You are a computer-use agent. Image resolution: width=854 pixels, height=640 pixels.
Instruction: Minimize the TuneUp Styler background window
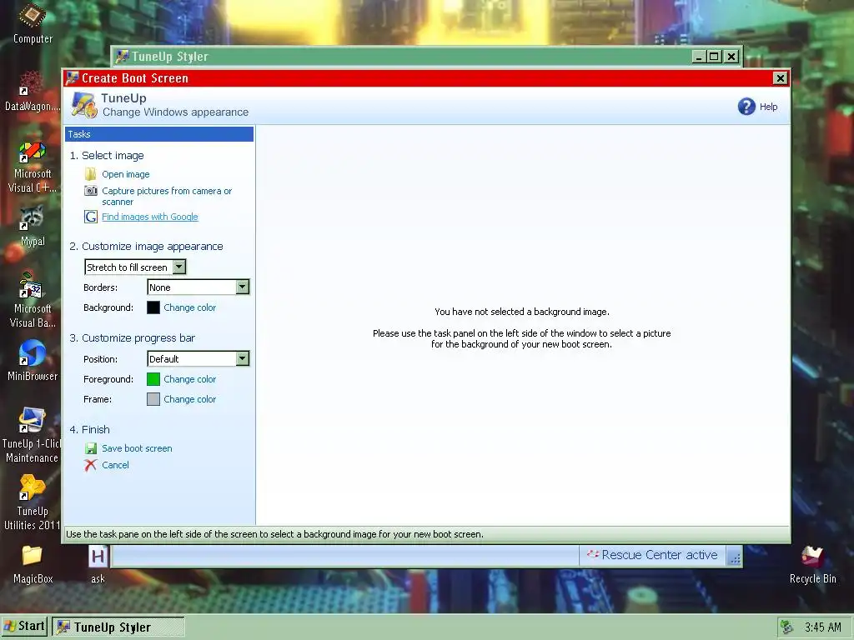(x=700, y=56)
